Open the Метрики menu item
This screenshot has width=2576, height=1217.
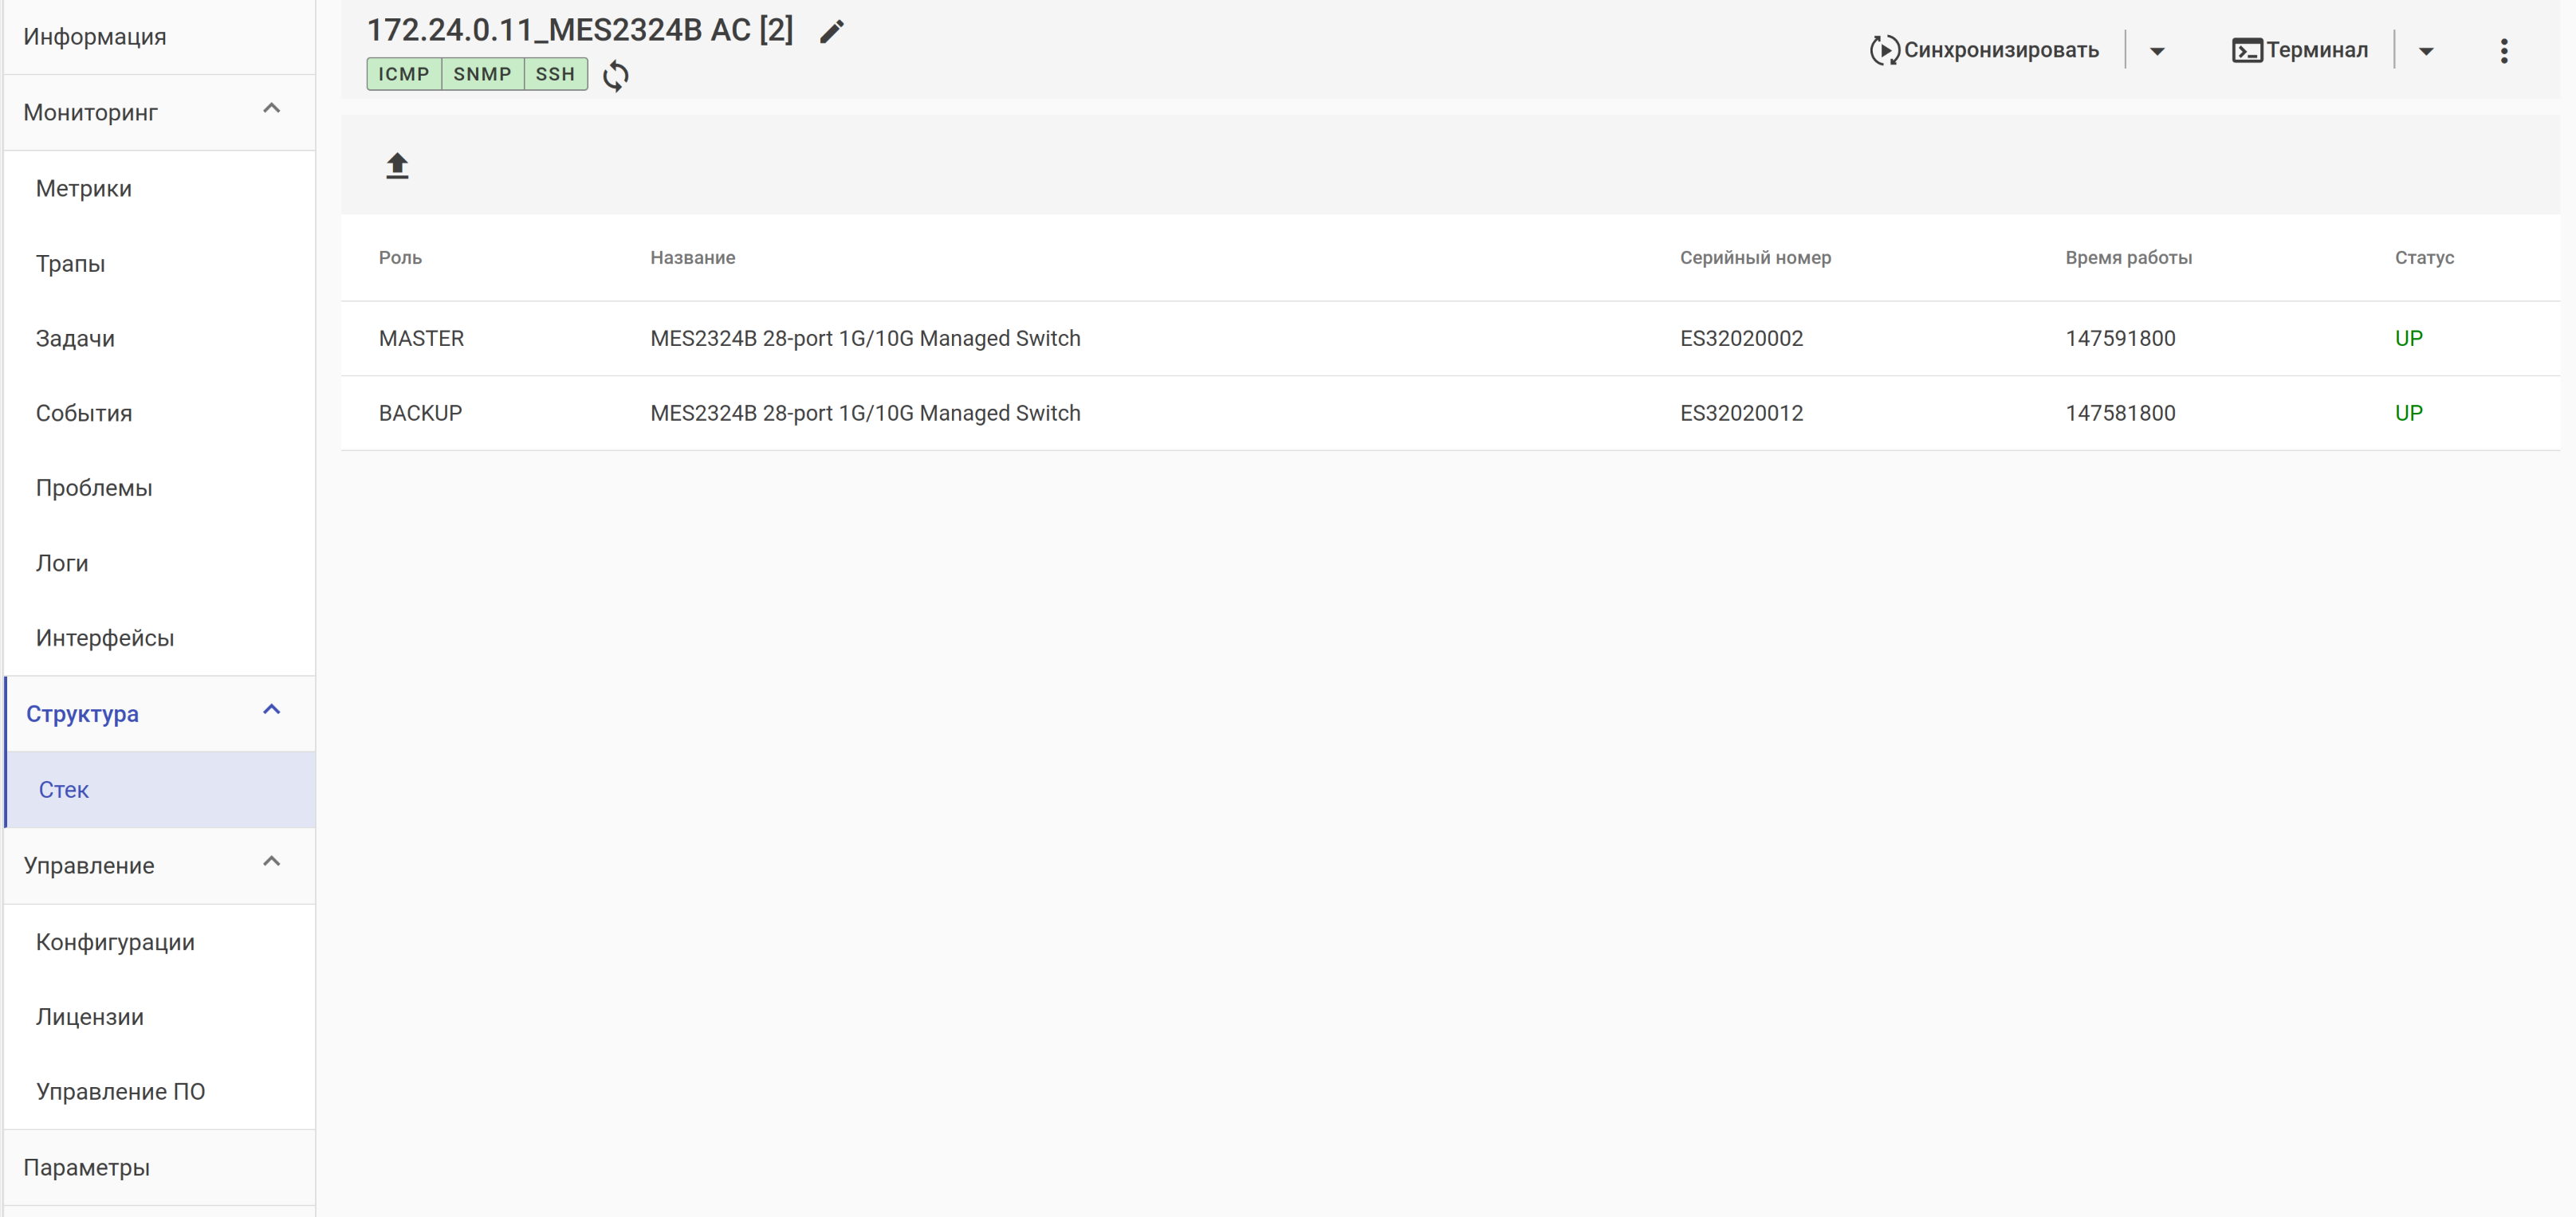[x=84, y=188]
